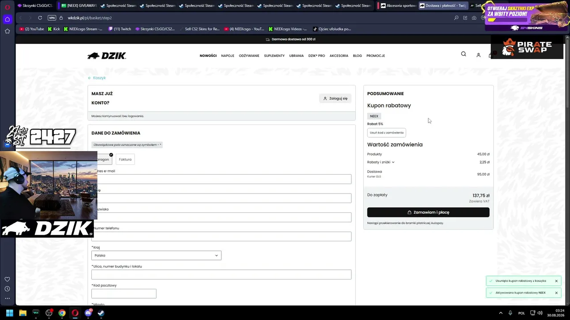
Task: Click the DZIK logo in the site header
Action: pos(107,56)
